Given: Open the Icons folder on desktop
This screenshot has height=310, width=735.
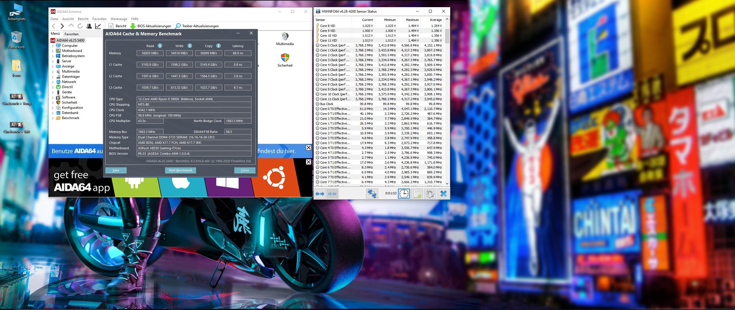Looking at the screenshot, I should tap(17, 68).
